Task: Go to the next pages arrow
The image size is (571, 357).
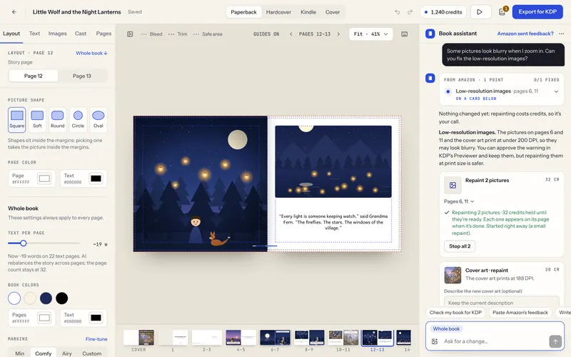Action: coord(338,34)
